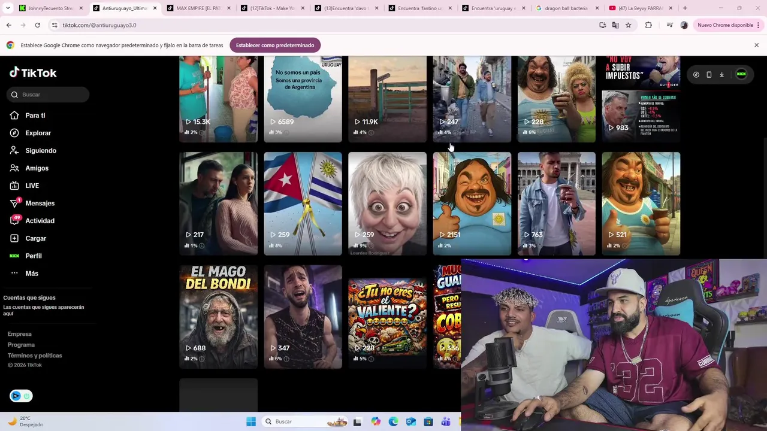The height and width of the screenshot is (431, 767).
Task: Open a new Chrome tab
Action: point(685,8)
